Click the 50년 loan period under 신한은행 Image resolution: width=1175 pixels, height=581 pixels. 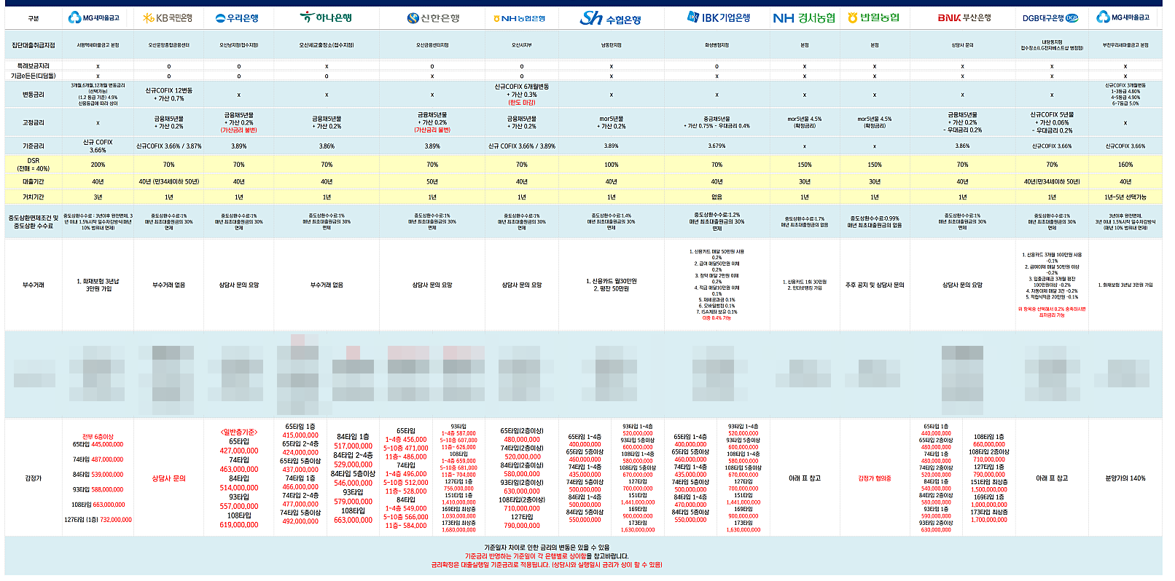click(x=432, y=181)
